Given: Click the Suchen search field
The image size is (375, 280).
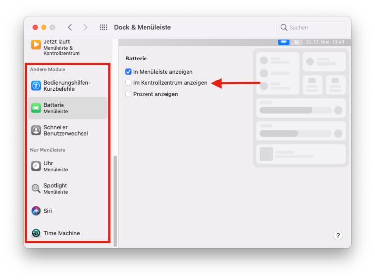Looking at the screenshot, I should coord(311,27).
